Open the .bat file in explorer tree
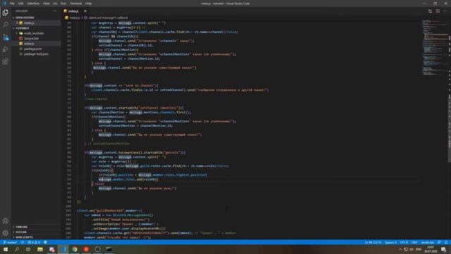 pos(31,39)
